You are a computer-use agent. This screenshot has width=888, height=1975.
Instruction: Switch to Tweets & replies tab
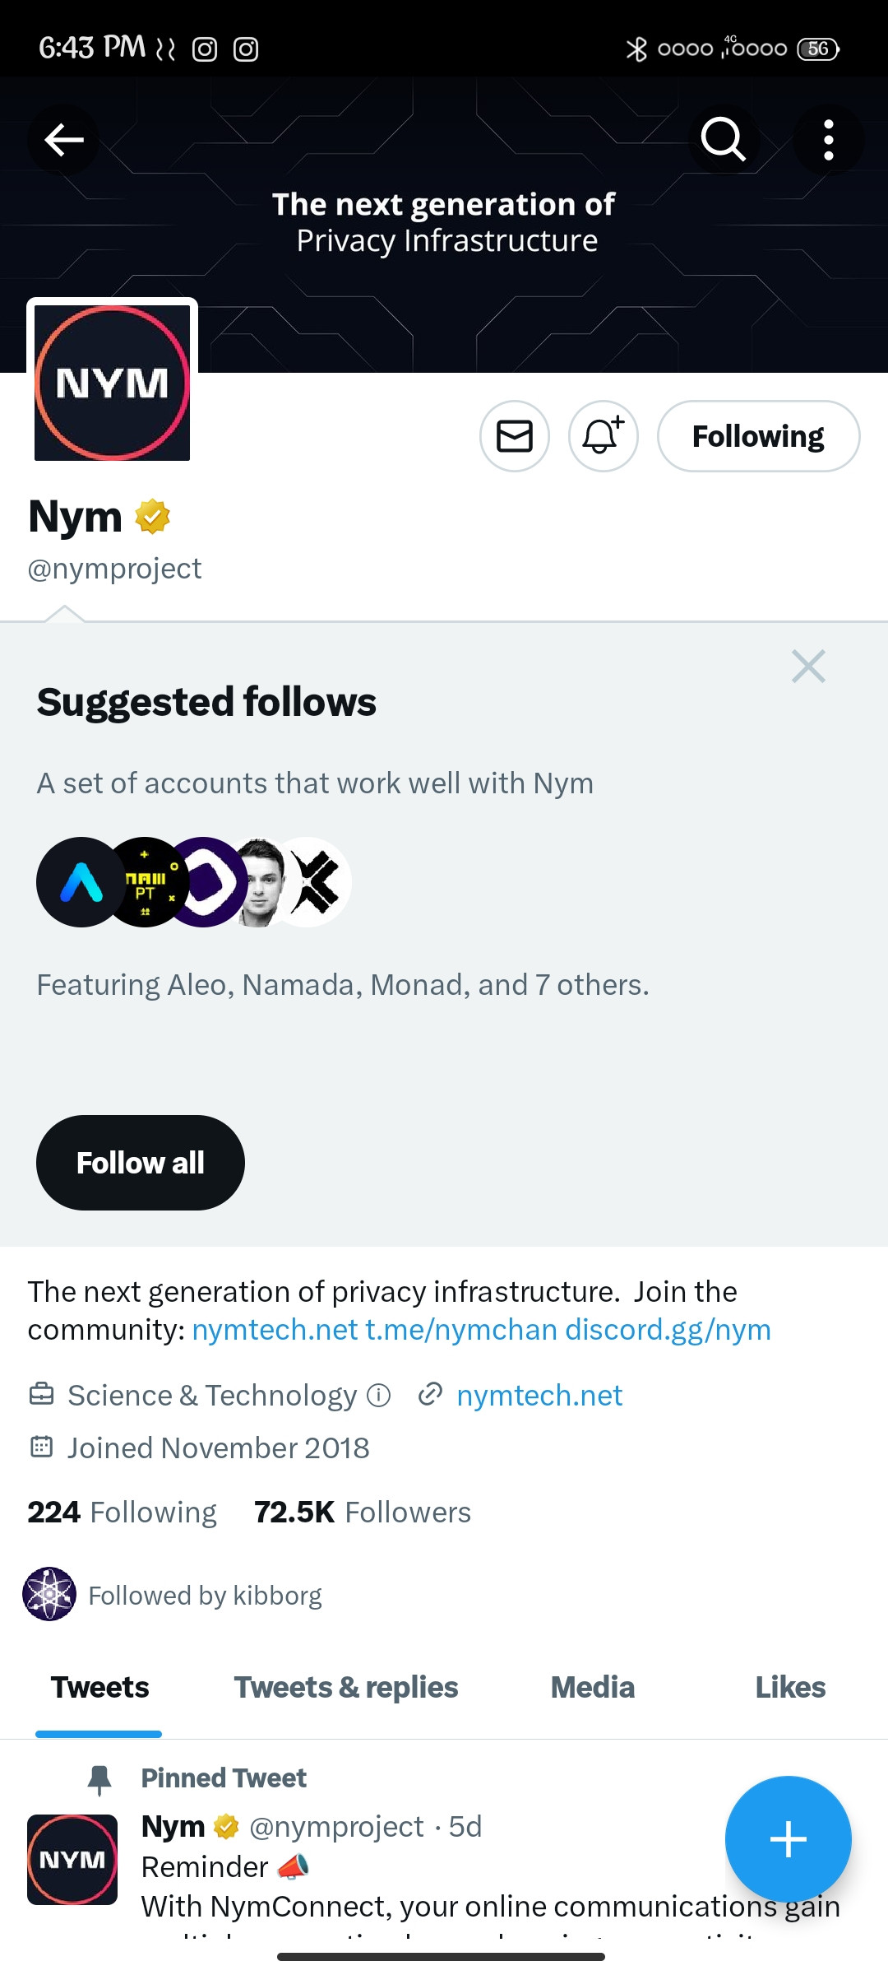346,1688
